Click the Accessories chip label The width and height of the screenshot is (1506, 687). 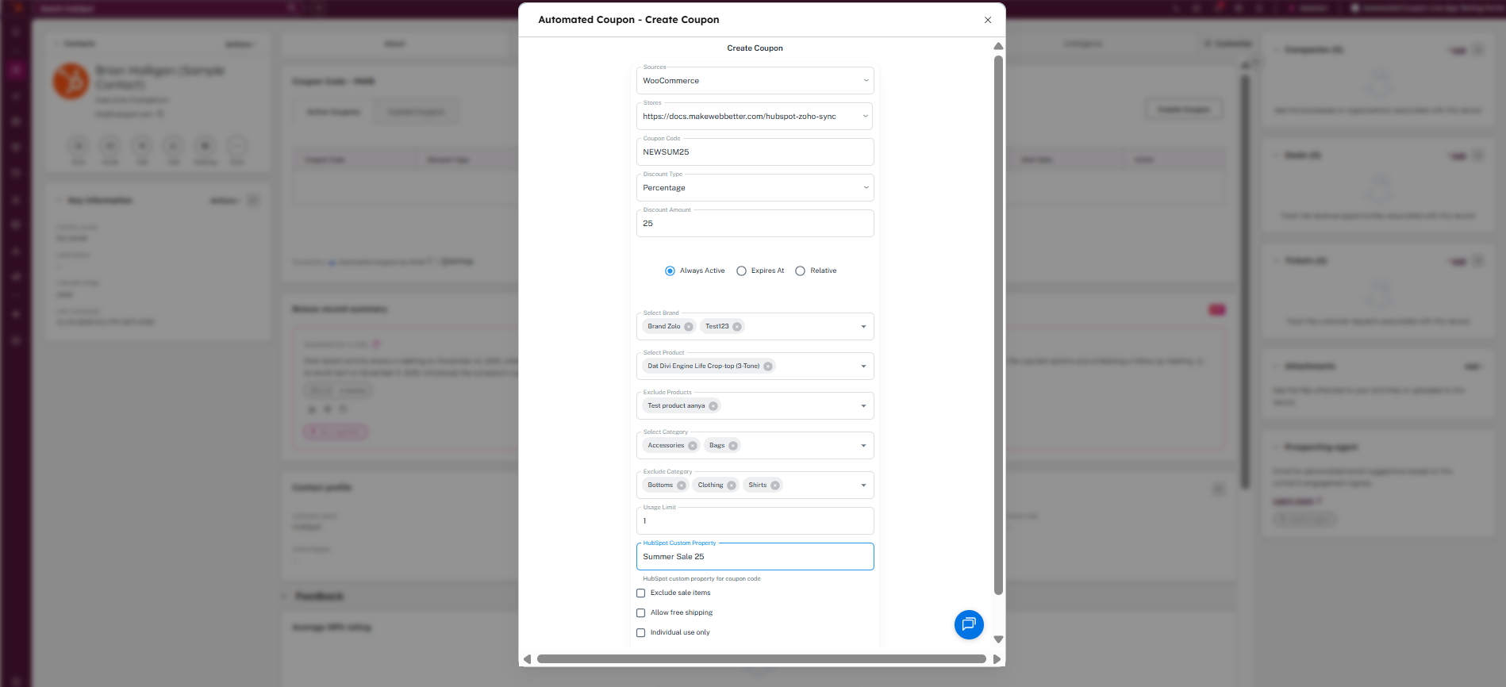(x=666, y=446)
